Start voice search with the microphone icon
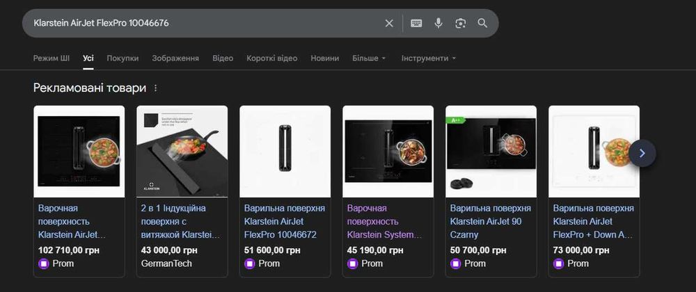696x292 pixels. tap(438, 23)
